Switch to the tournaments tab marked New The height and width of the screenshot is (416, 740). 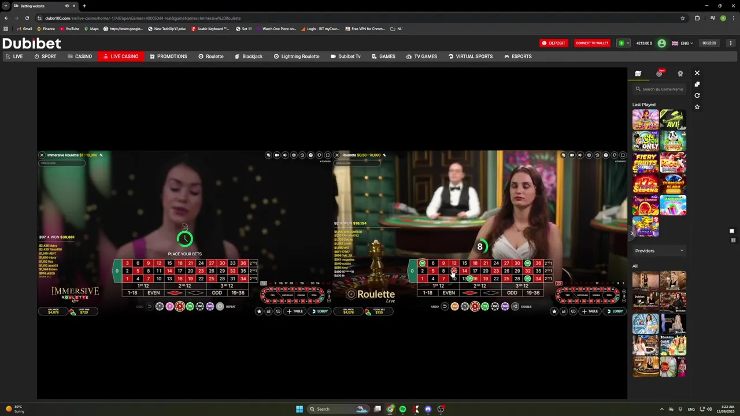[x=660, y=73]
